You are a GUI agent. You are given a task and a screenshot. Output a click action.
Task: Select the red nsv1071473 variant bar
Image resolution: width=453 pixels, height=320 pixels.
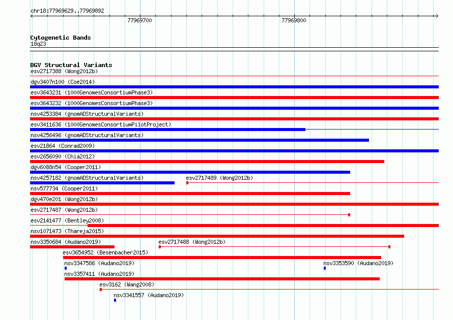pos(217,236)
